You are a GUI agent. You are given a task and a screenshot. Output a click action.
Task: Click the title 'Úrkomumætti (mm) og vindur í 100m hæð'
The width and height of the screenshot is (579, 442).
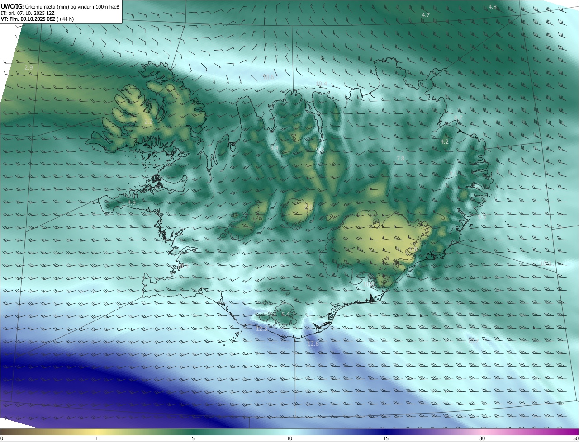pyautogui.click(x=72, y=6)
